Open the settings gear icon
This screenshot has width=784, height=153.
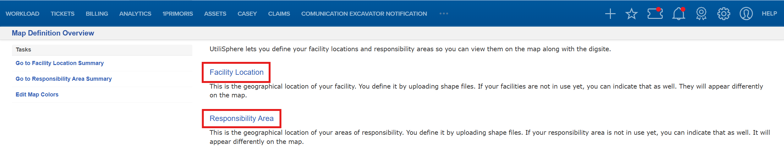(x=723, y=14)
